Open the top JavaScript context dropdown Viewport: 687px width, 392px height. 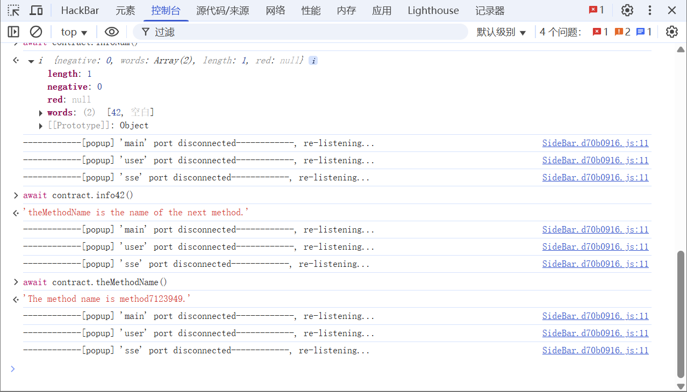(74, 32)
